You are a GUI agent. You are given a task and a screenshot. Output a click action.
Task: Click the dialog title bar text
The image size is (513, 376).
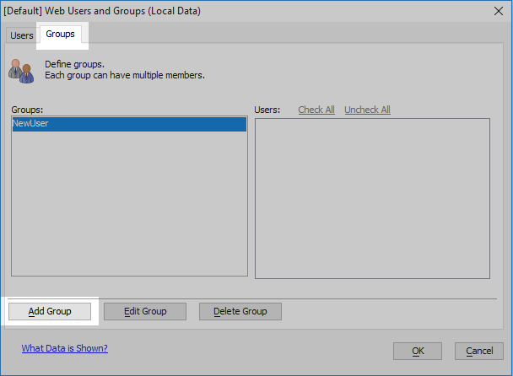tap(102, 11)
